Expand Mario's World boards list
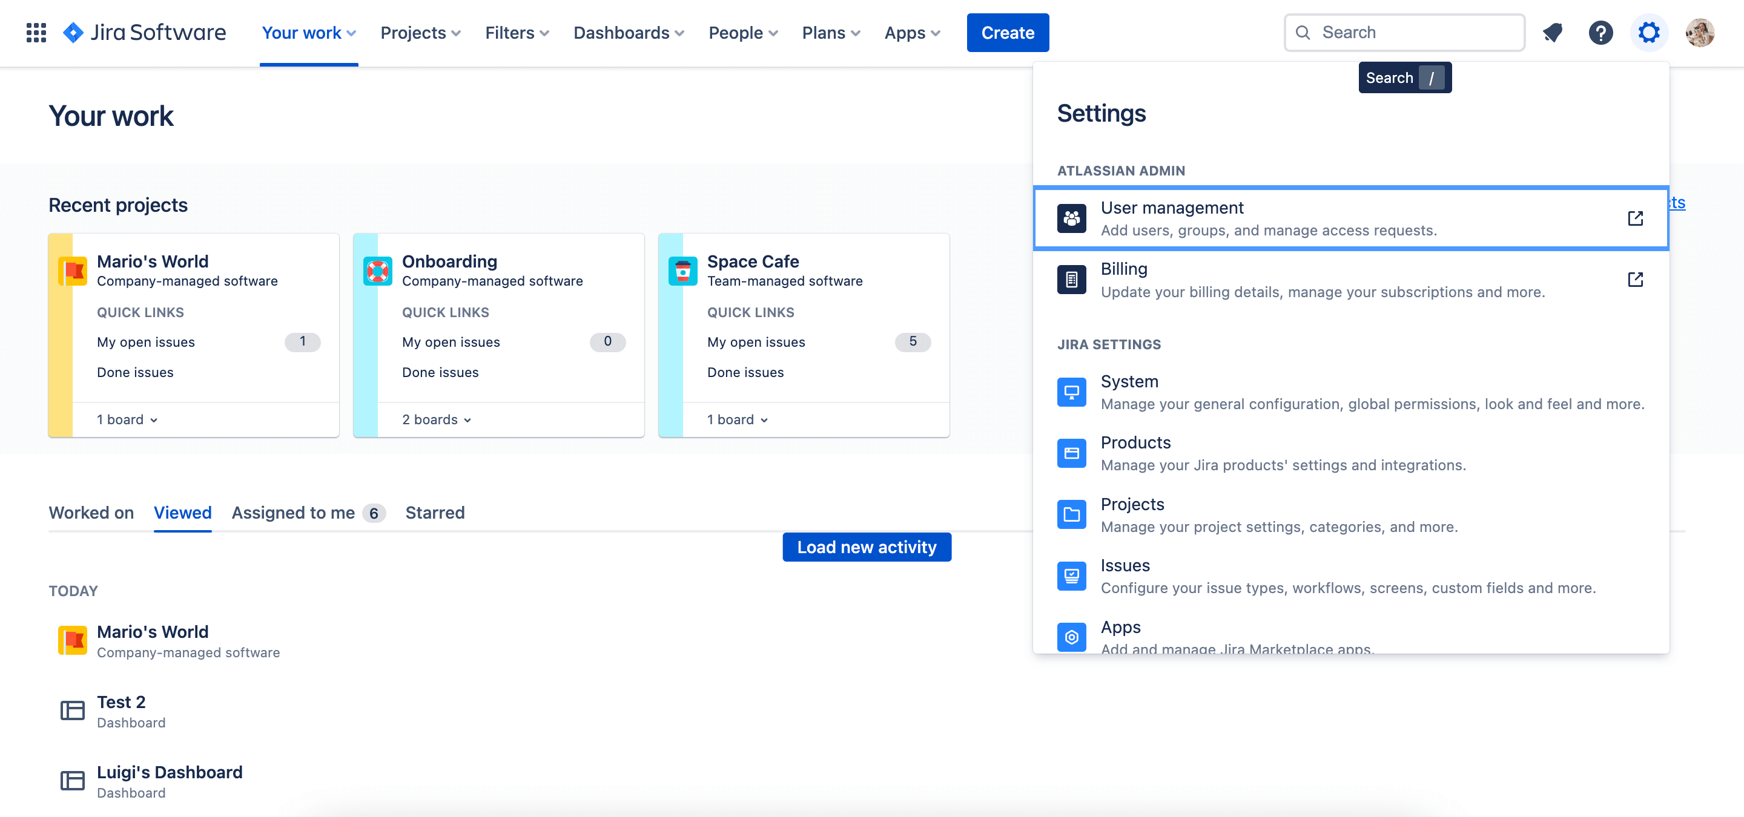 126,419
